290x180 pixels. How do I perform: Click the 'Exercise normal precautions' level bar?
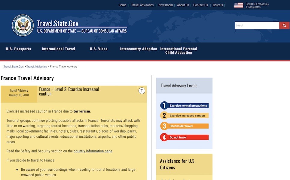pyautogui.click(x=189, y=106)
